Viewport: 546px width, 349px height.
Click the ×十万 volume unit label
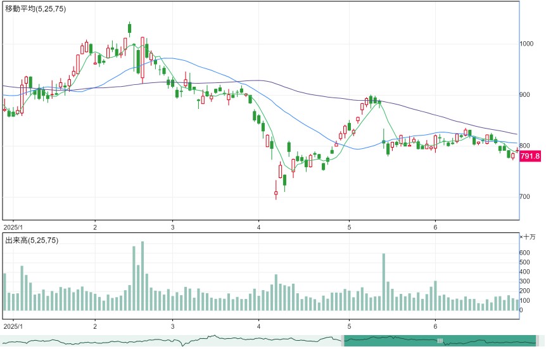(528, 237)
